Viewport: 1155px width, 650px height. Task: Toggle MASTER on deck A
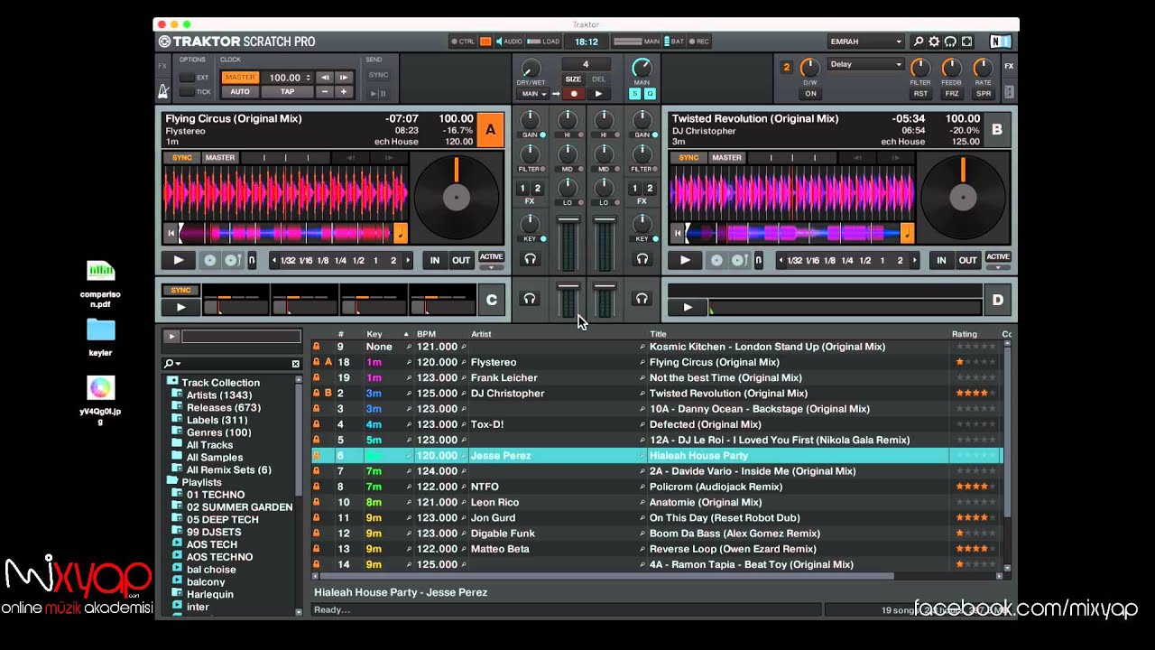pyautogui.click(x=219, y=158)
